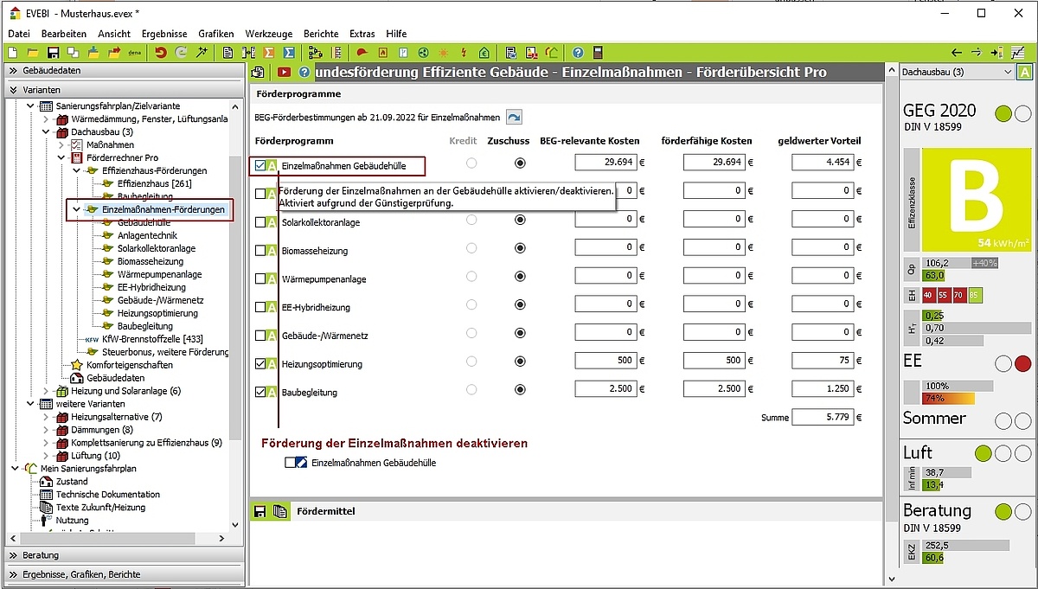Click the chart graph icon at top right
The height and width of the screenshot is (589, 1038).
click(x=1017, y=53)
